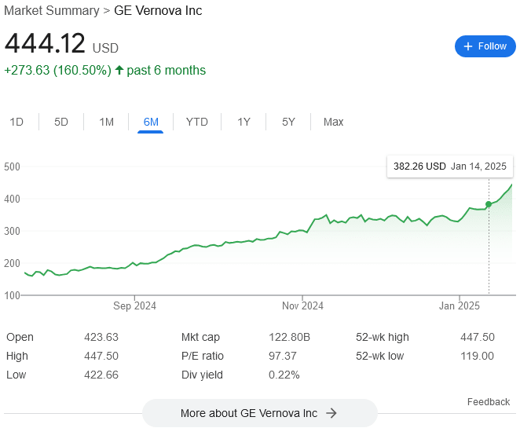Open More about GE Vernova Inc
Viewport: 531px width, 439px height.
click(259, 413)
